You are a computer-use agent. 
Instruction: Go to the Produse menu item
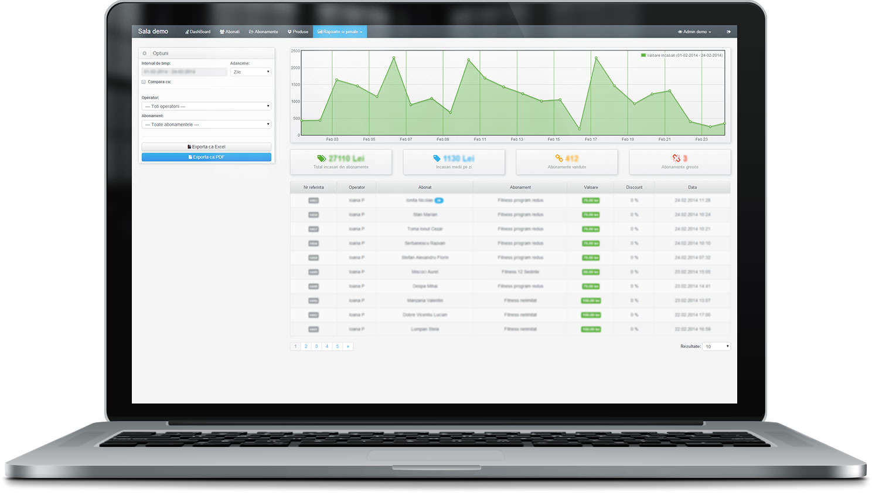tap(298, 32)
